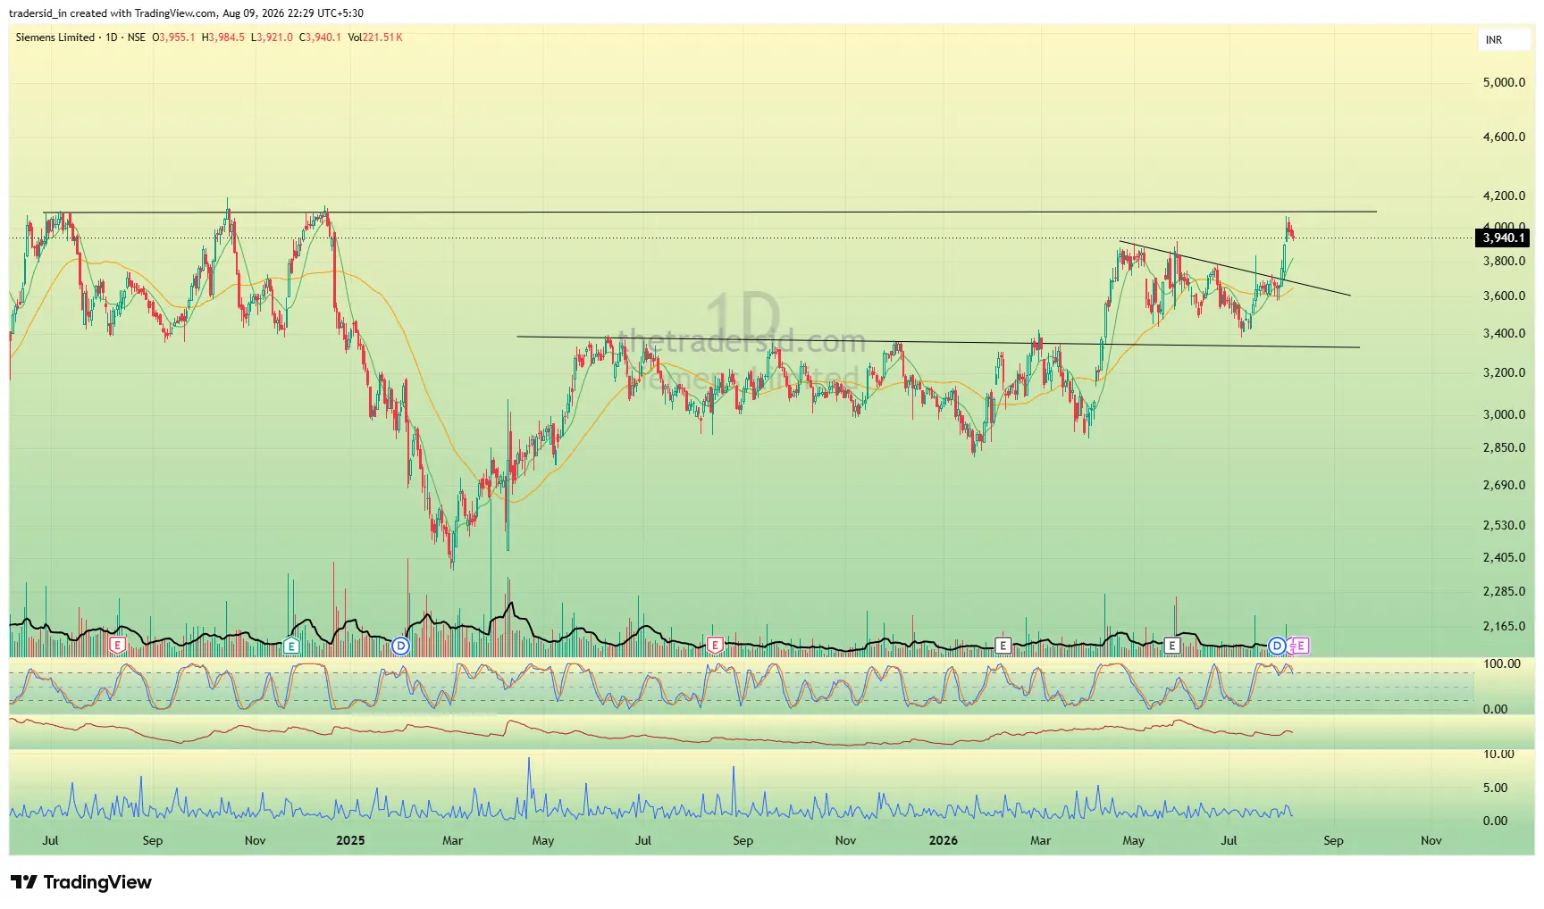Screen dimensions: 1544x909
Task: Click the 10.00 scale label in bottom pane
Action: coord(1498,754)
